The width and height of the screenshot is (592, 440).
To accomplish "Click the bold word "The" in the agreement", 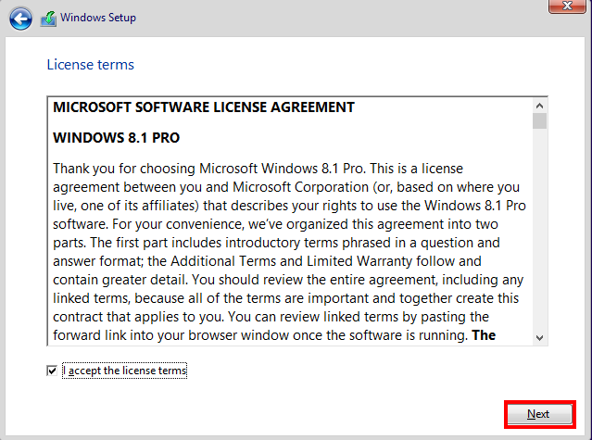I will tap(484, 335).
